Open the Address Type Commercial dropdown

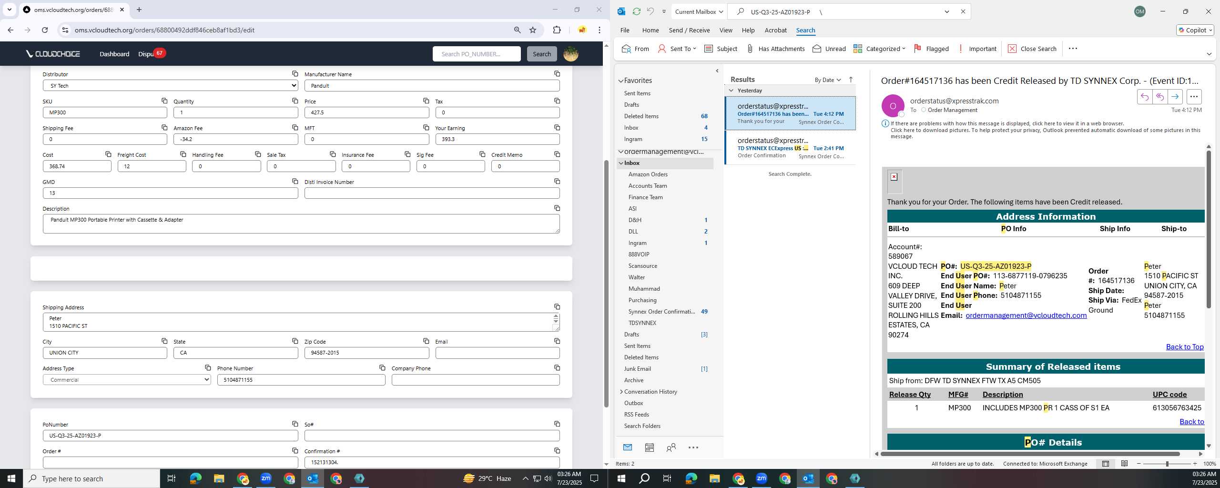pos(127,380)
